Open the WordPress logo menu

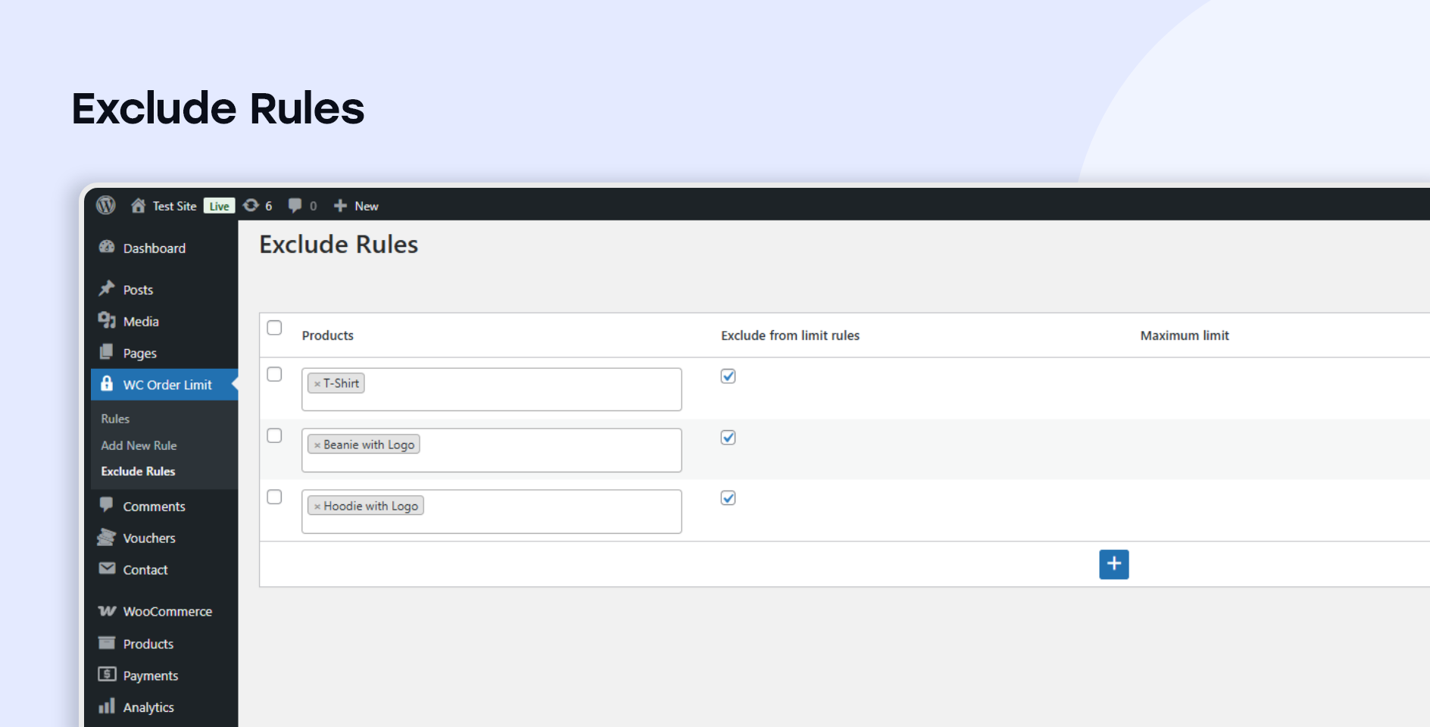105,205
